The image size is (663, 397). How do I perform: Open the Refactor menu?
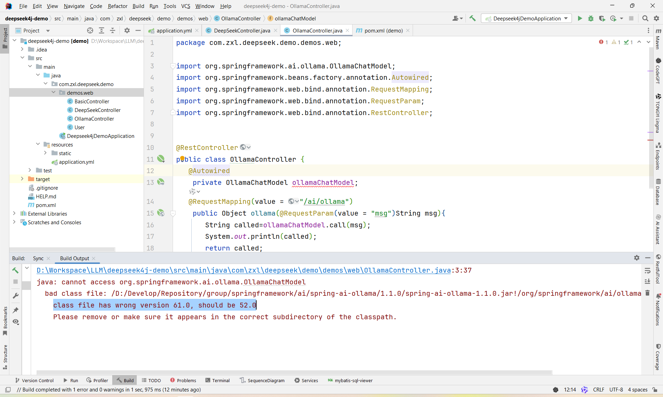click(x=117, y=6)
